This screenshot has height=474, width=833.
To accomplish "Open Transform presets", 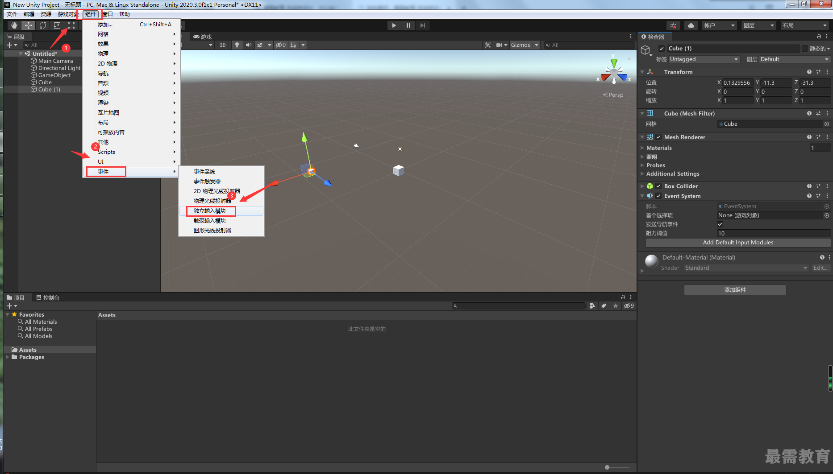I will click(x=818, y=72).
